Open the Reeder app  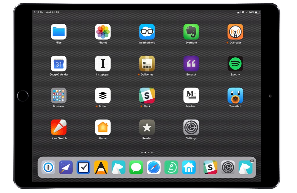tap(147, 127)
